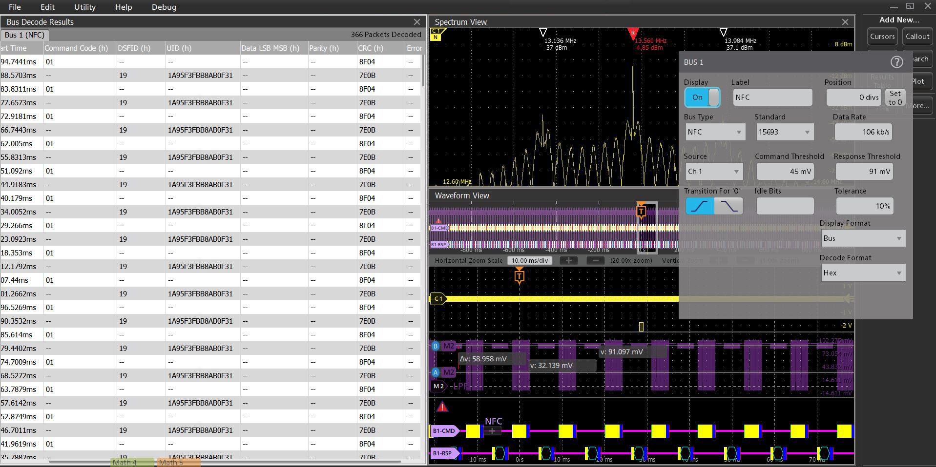Select the rising-edge Transition For '0' option
The height and width of the screenshot is (467, 936).
coord(699,206)
